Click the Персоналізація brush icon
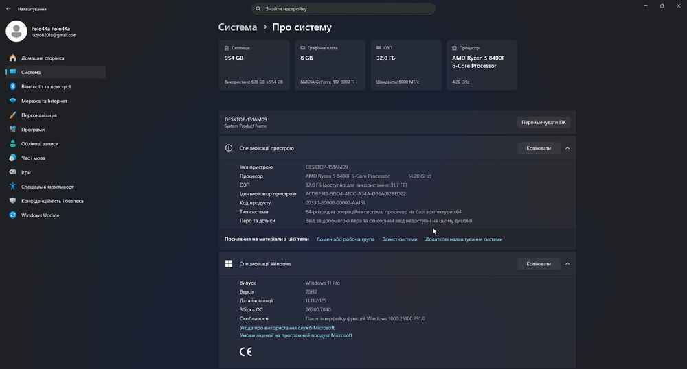Screen dimensions: 687x369 click(x=13, y=115)
